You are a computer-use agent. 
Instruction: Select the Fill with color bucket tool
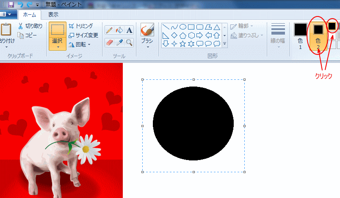[119, 30]
